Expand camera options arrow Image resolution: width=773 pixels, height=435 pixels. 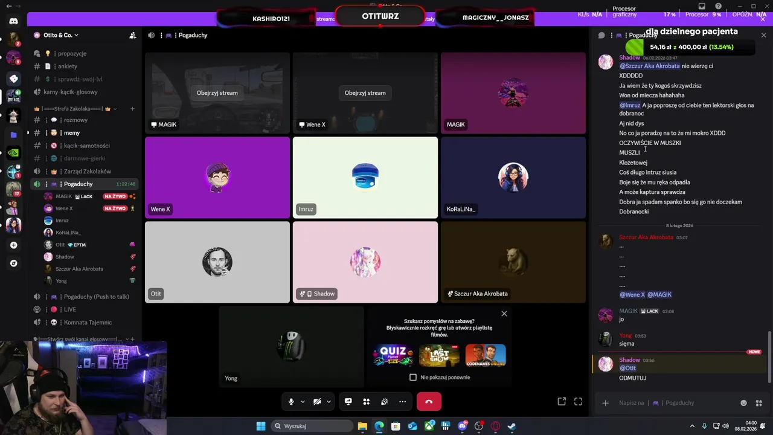coord(329,402)
